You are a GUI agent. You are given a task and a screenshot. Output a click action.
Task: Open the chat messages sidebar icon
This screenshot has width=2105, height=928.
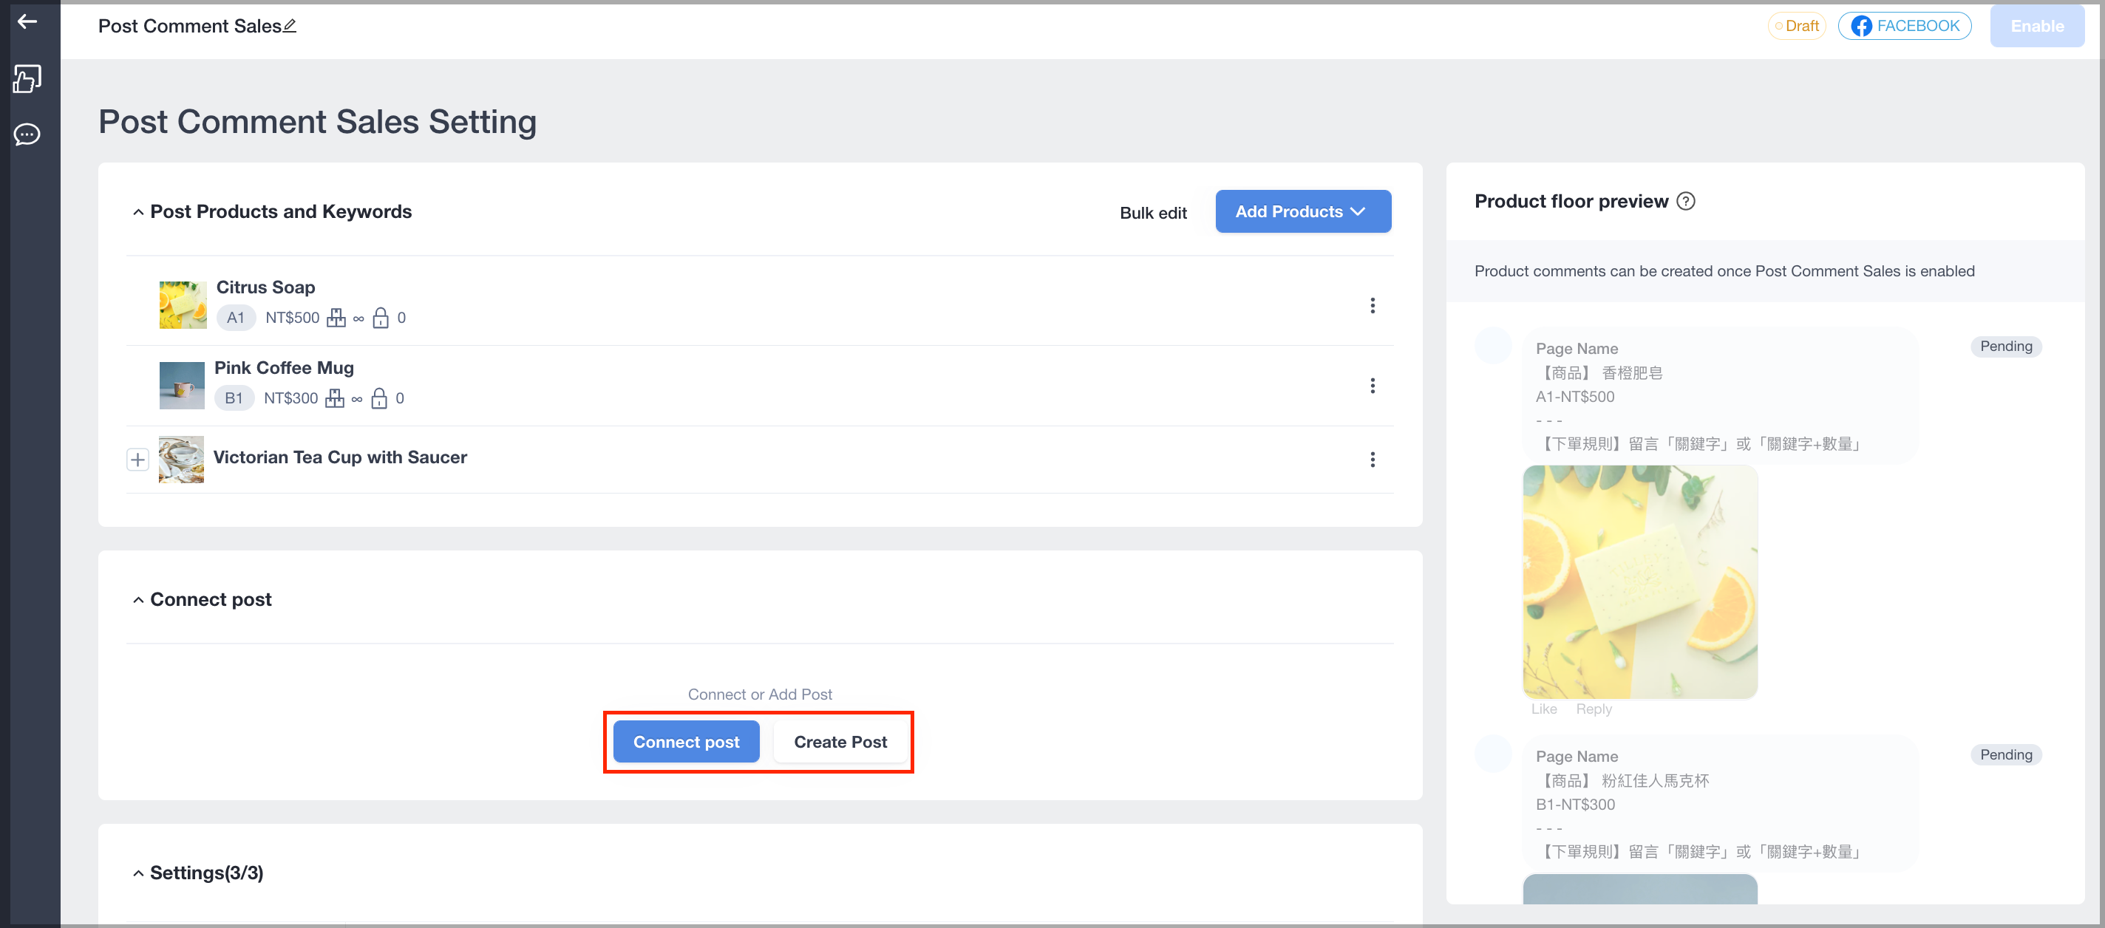pos(28,134)
